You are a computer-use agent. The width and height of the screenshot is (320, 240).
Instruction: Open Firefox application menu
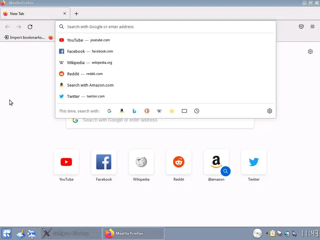(x=312, y=27)
